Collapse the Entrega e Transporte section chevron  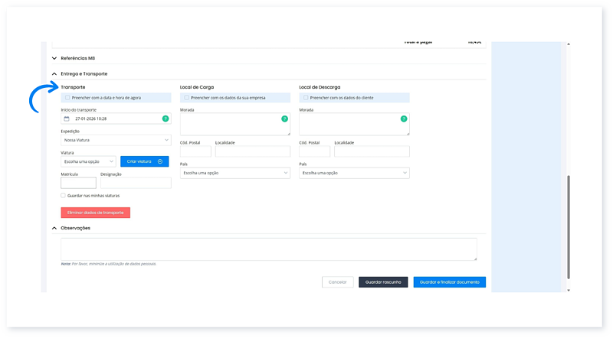(54, 73)
